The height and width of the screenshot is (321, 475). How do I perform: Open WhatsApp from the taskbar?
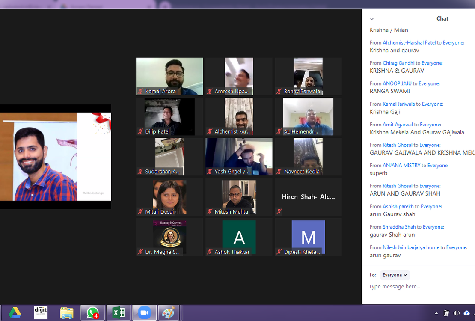92,313
